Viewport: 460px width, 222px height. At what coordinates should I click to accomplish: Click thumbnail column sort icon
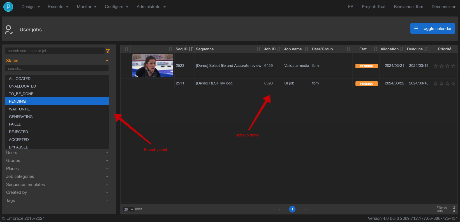tap(170, 49)
